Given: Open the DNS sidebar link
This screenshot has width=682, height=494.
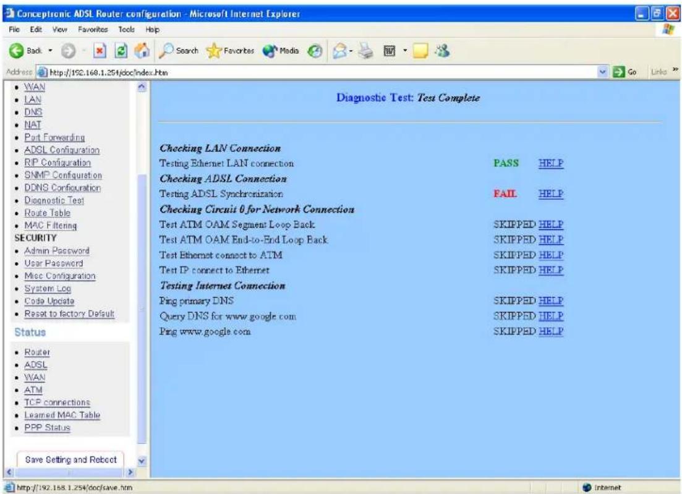Looking at the screenshot, I should [x=33, y=112].
